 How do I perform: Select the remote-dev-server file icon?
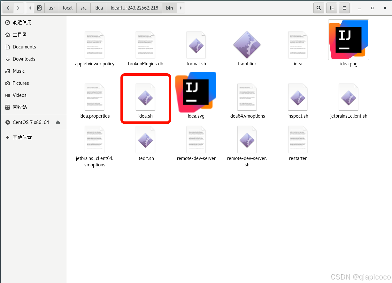pyautogui.click(x=196, y=139)
